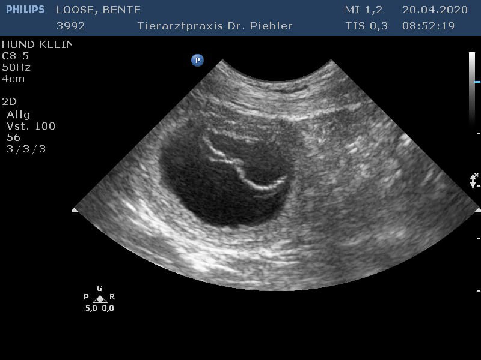
Task: Click the patient ID 3992
Action: 70,26
